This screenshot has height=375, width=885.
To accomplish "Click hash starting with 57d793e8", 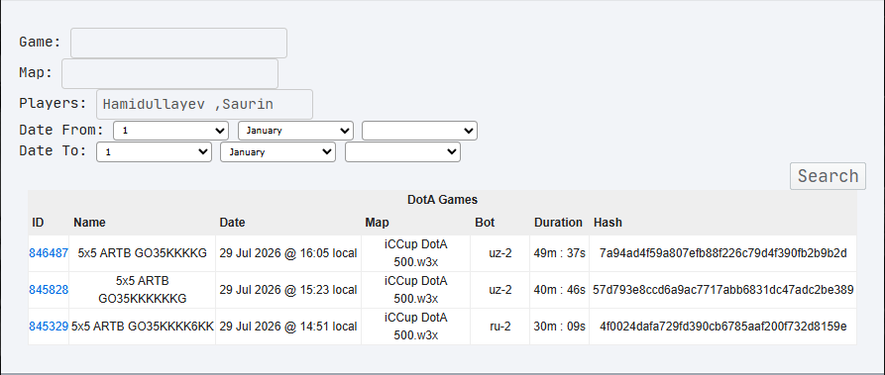I will tap(723, 290).
